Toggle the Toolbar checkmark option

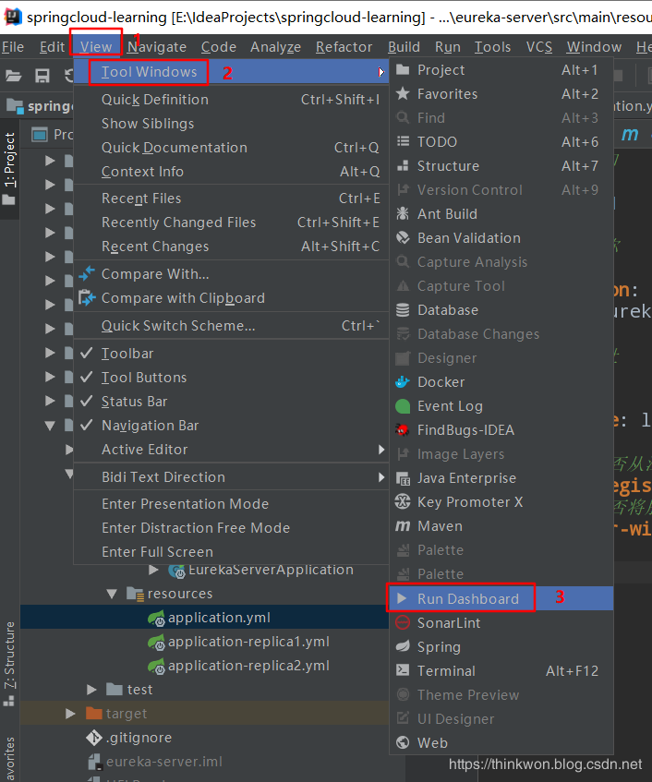click(127, 354)
